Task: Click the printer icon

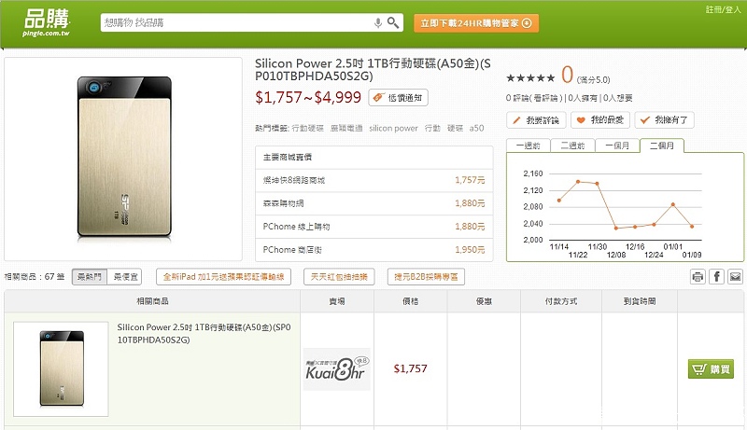Action: pos(698,276)
